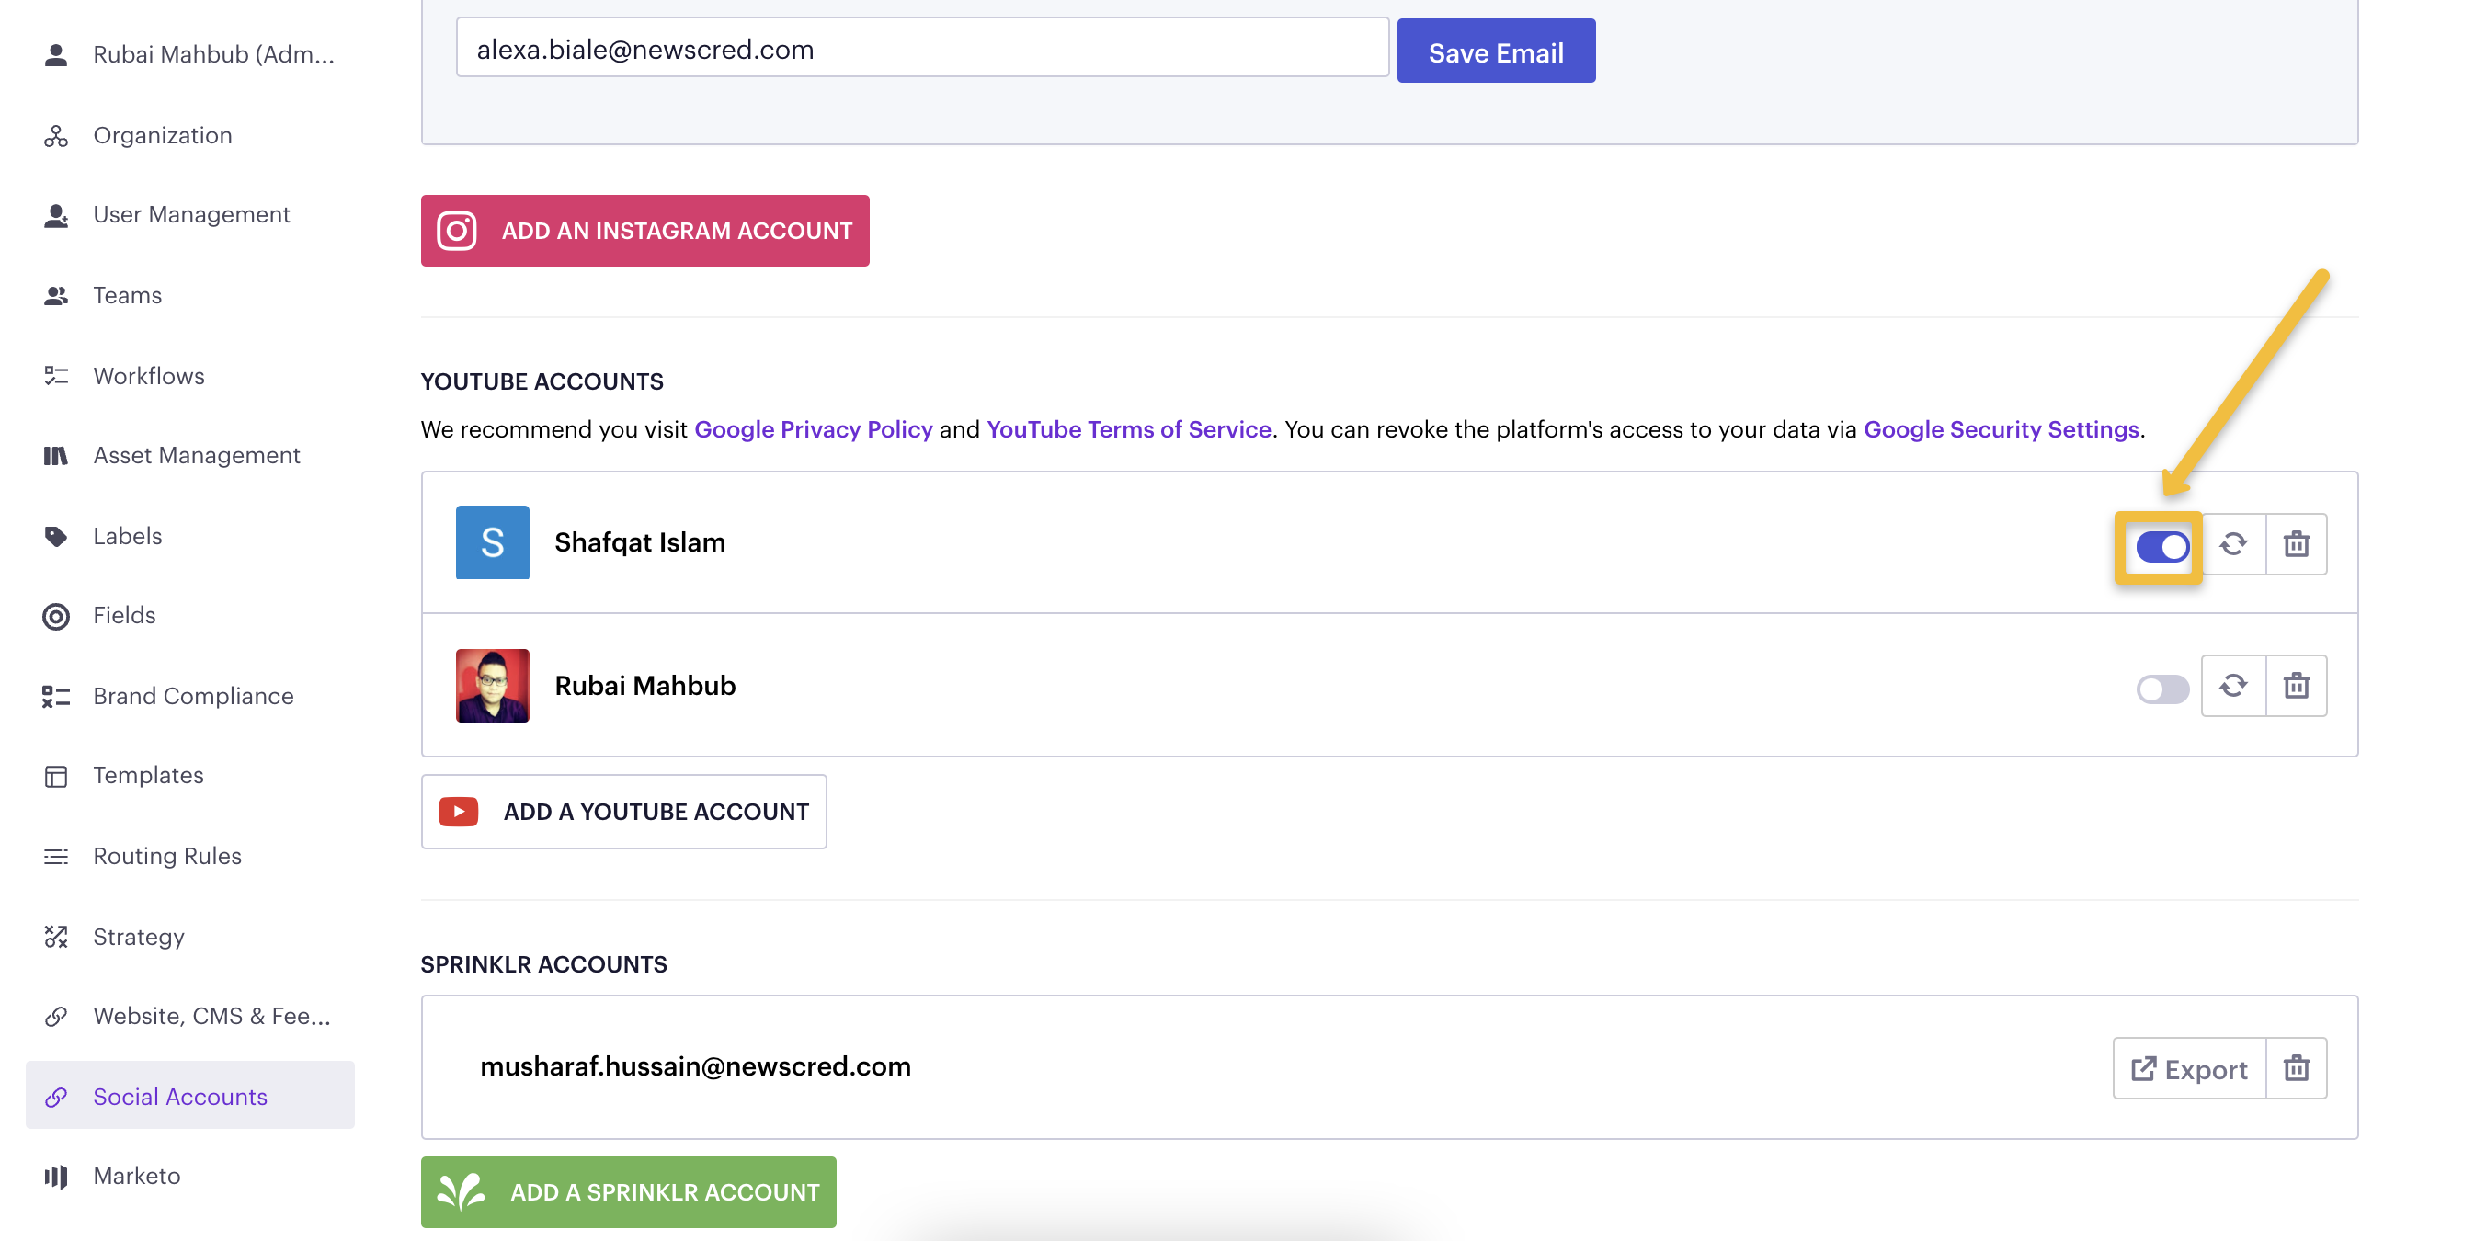2475x1241 pixels.
Task: Add a Sprinklr account
Action: click(x=628, y=1192)
